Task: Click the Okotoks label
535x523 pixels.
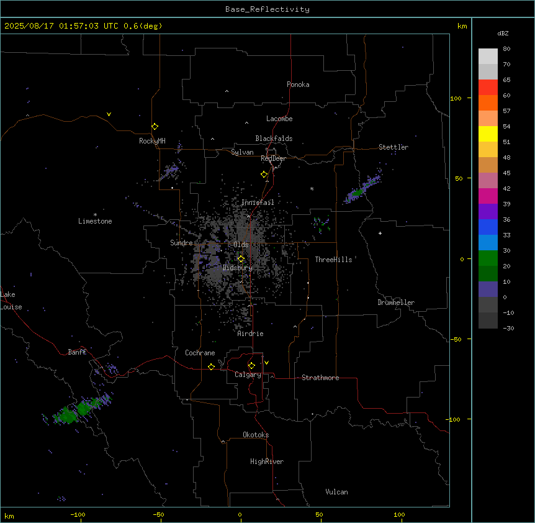Action: point(256,435)
